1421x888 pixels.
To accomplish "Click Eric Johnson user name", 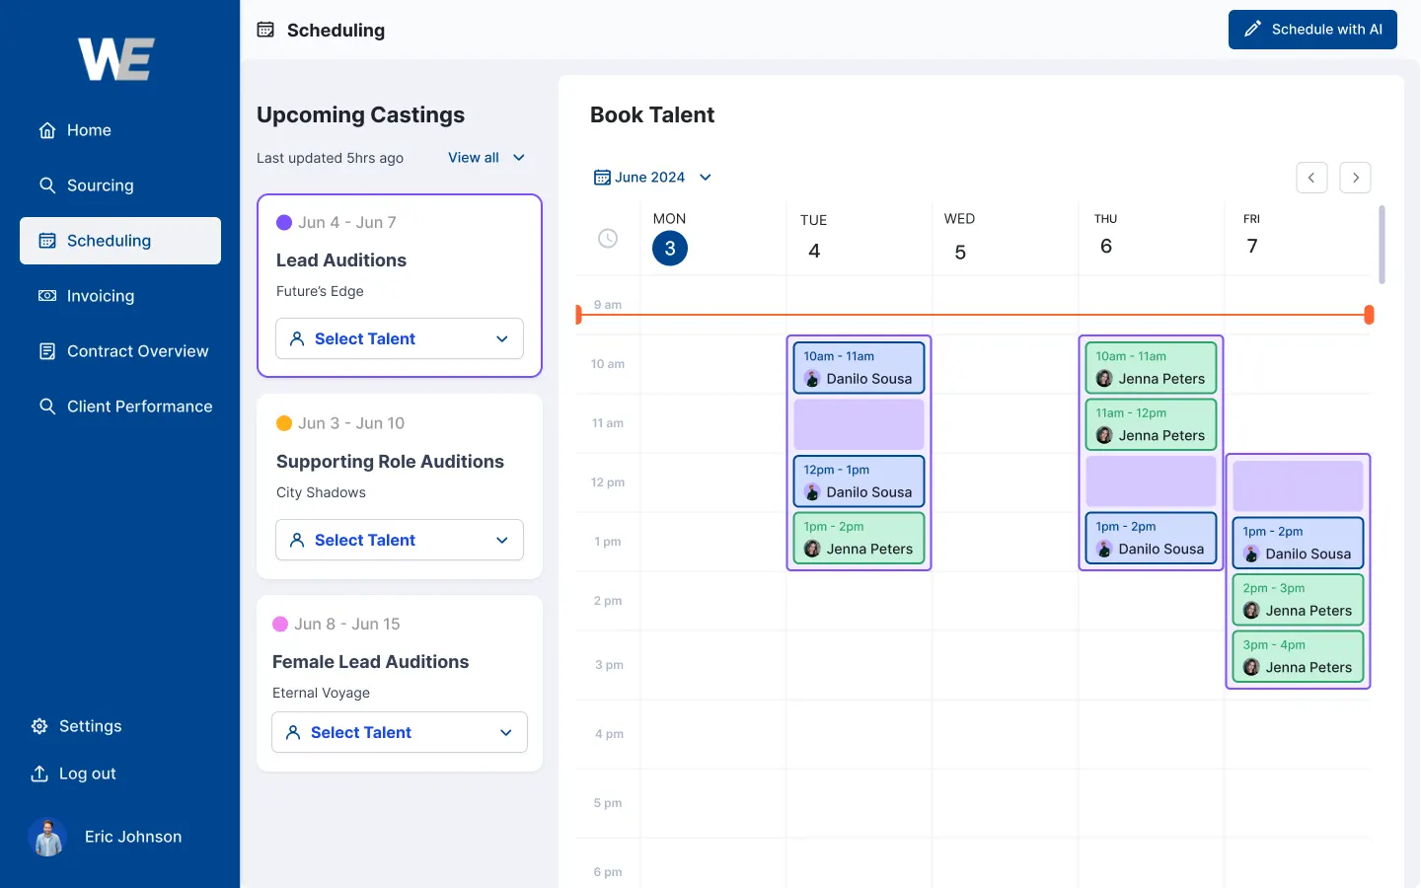I will (133, 837).
